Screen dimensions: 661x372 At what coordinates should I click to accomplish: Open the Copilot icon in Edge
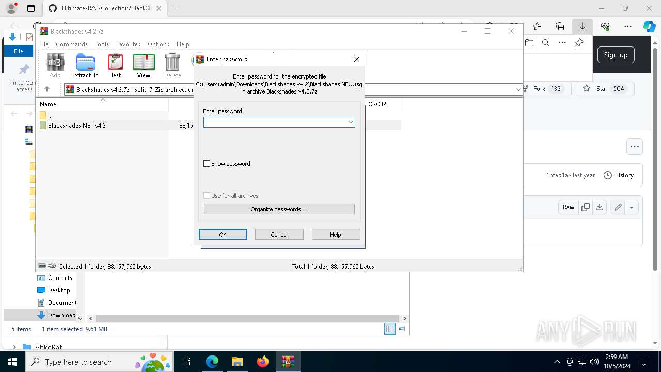pyautogui.click(x=649, y=26)
